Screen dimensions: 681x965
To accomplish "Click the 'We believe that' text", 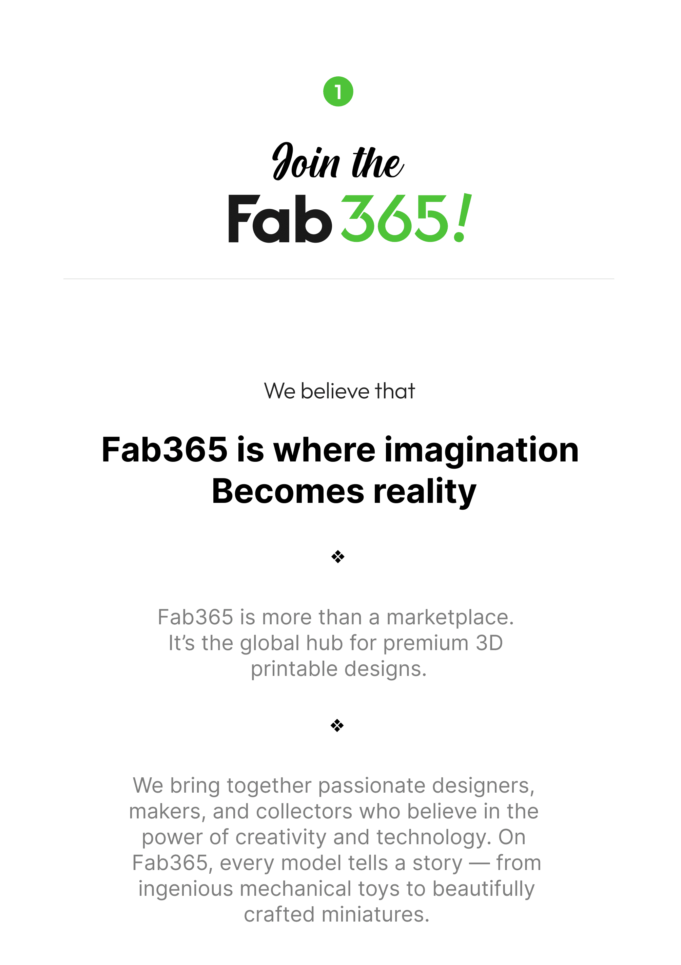I will [x=339, y=391].
